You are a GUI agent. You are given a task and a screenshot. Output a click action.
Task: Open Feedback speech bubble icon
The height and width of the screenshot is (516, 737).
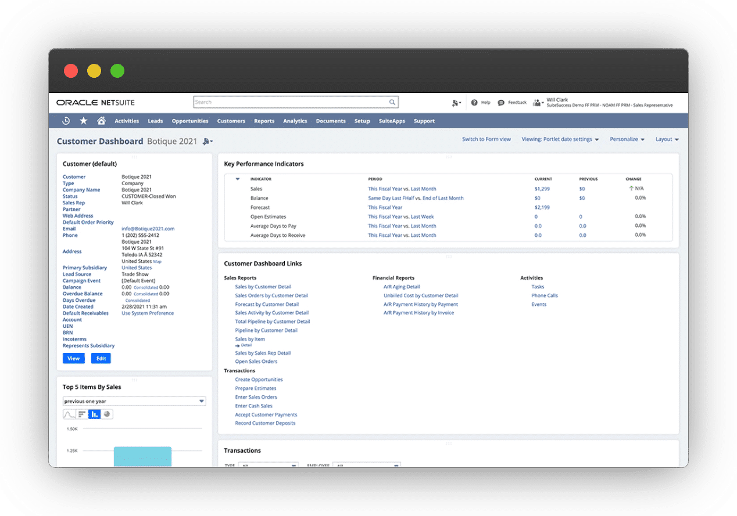click(x=501, y=103)
